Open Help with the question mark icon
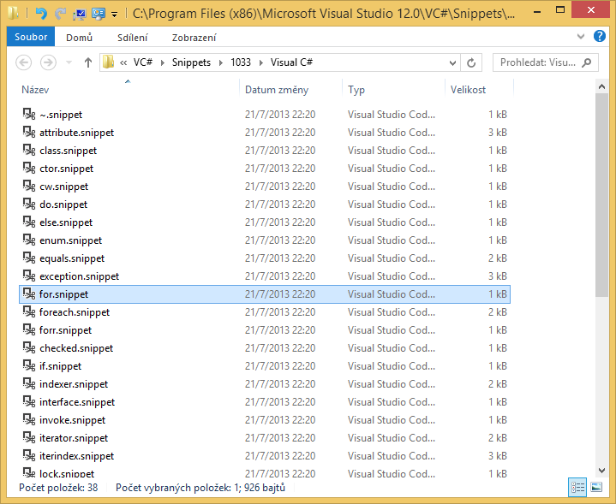Screen dimensions: 616x504 599,36
